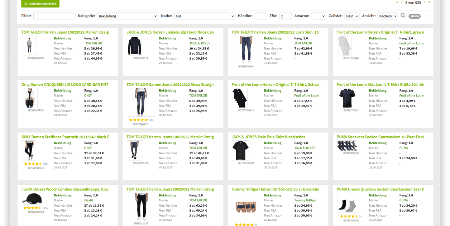Click the PUMA socks thumbnail B08T9XBKQV
Screen dimensions: 450x226
point(347,146)
